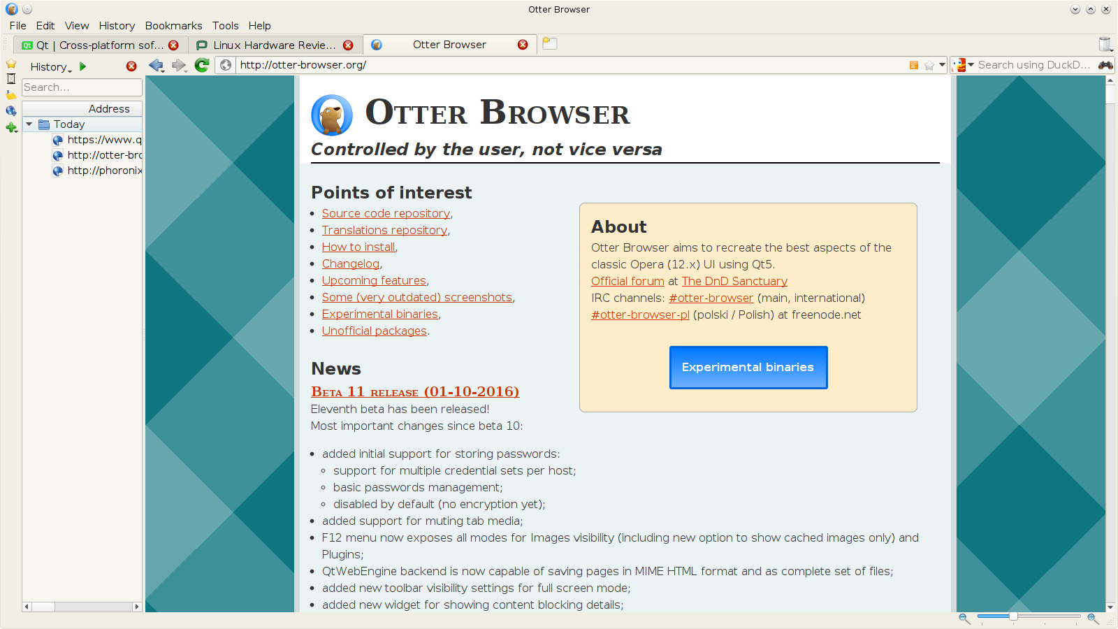The image size is (1118, 629).
Task: Open the Bookmarks menu
Action: click(173, 26)
